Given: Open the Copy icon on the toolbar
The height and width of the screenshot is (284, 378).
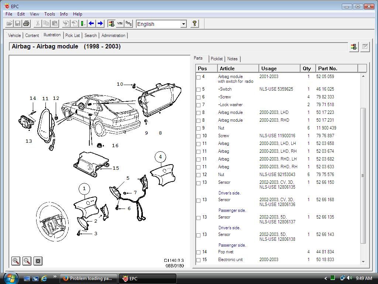Looking at the screenshot, I should [x=46, y=23].
